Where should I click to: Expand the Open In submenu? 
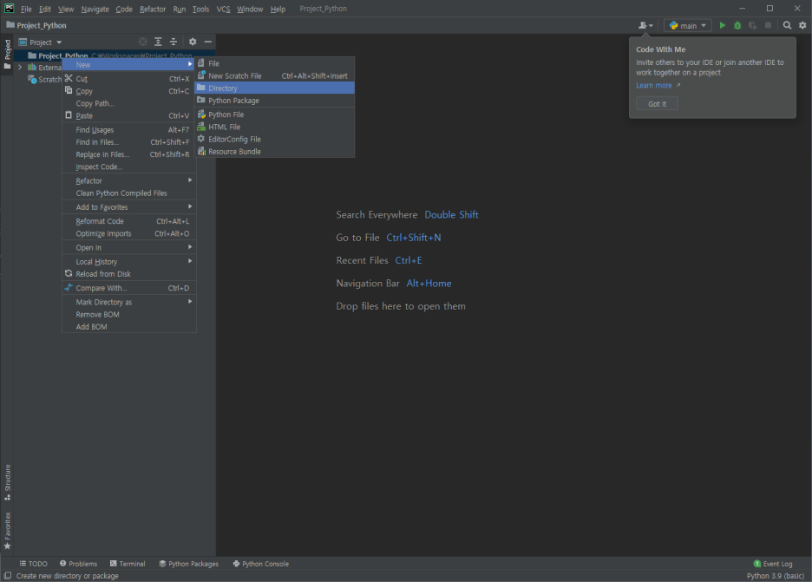click(x=129, y=247)
